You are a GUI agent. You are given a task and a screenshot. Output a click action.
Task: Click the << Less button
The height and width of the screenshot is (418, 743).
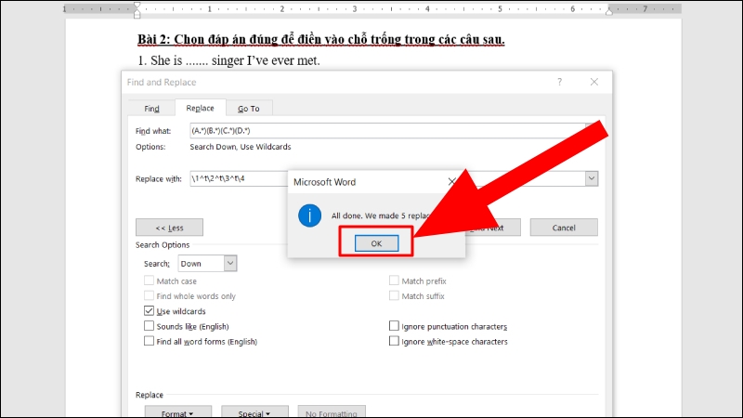click(x=169, y=228)
